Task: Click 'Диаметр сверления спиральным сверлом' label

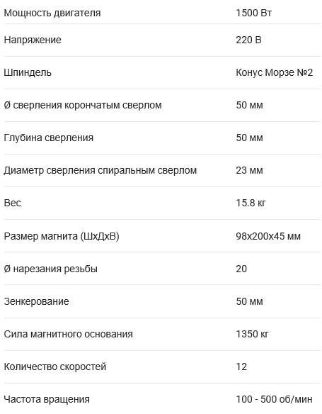Action: 100,171
